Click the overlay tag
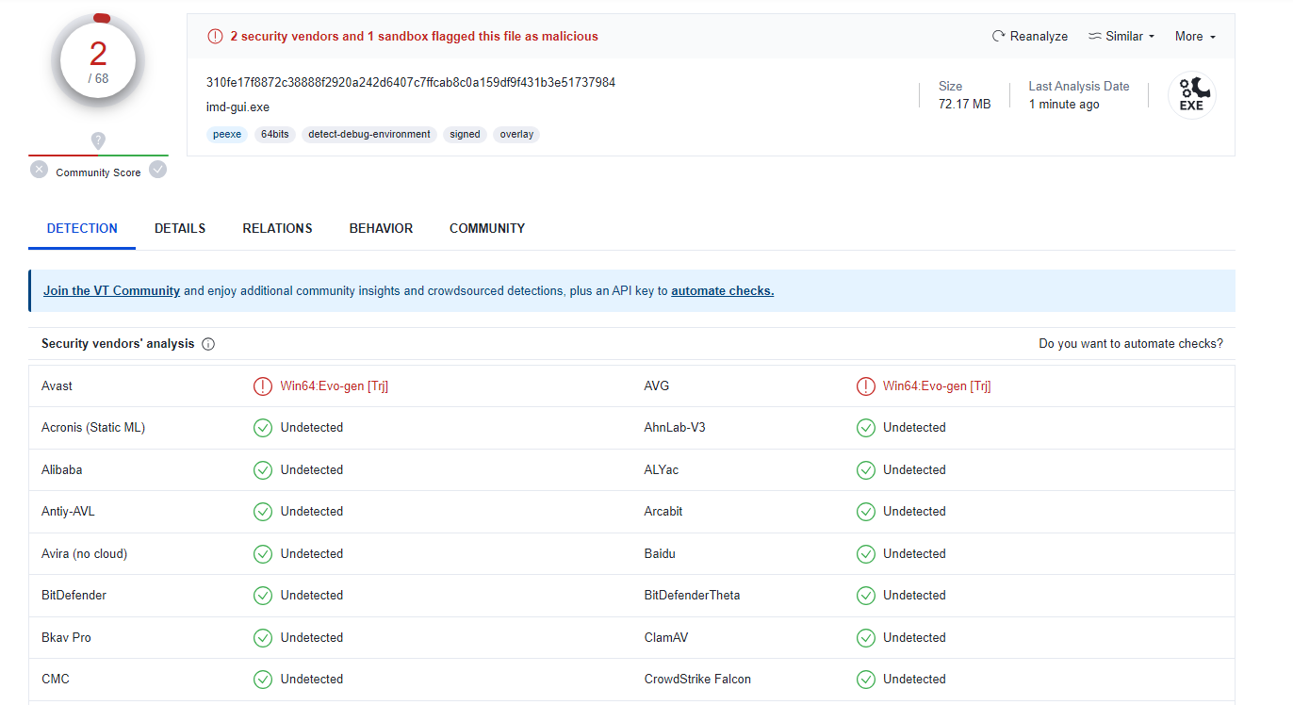 pos(516,135)
